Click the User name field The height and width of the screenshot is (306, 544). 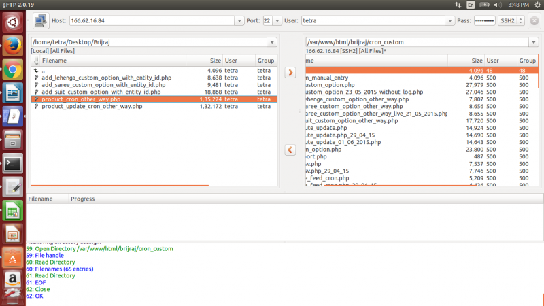(373, 21)
